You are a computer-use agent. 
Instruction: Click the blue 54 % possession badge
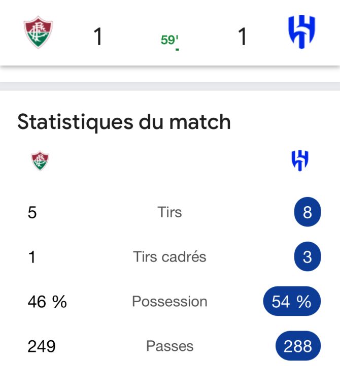click(292, 302)
